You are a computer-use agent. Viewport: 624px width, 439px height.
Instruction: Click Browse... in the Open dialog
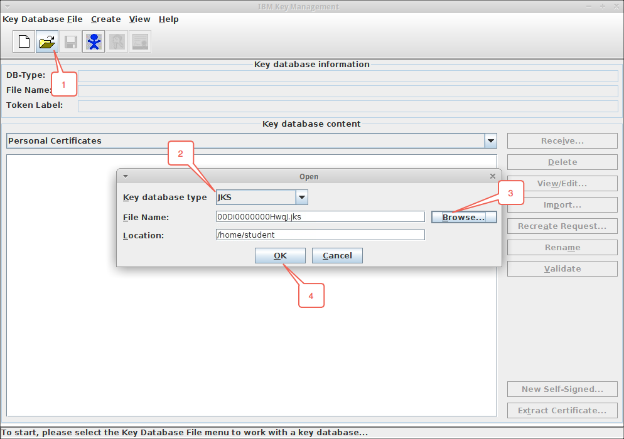(464, 217)
